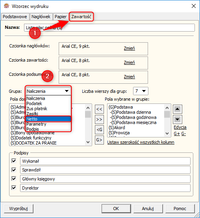Change the Czcionka zawartości font via Zmień

[129, 62]
